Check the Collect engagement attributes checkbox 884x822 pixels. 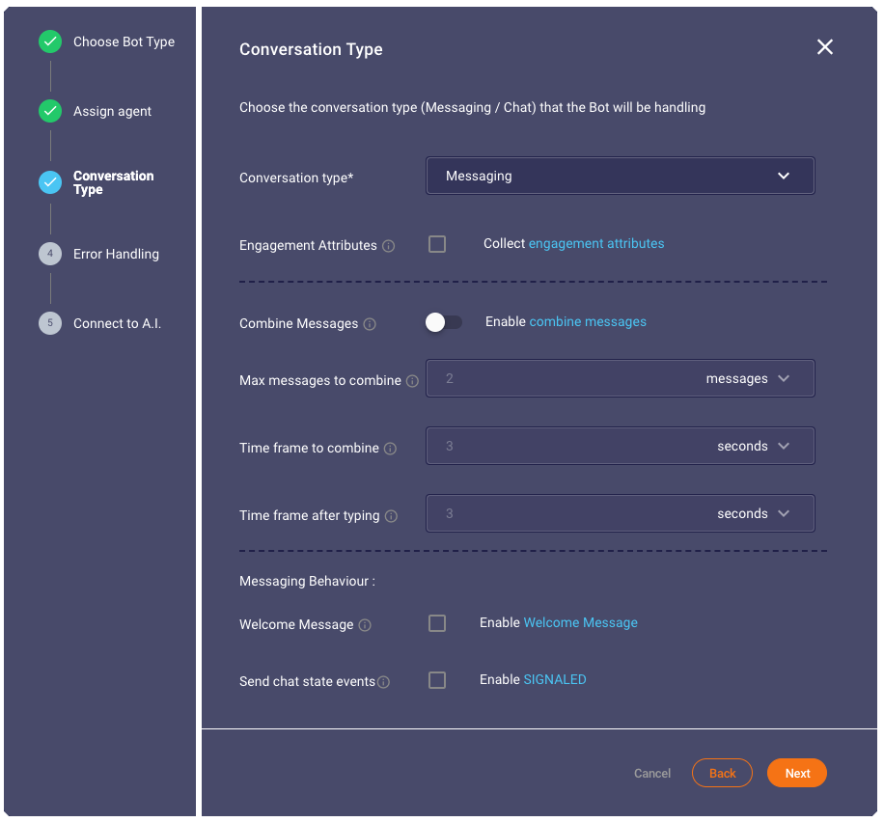point(437,244)
